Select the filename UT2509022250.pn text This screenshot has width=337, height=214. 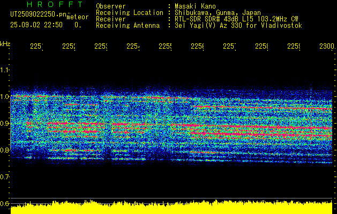click(x=39, y=14)
